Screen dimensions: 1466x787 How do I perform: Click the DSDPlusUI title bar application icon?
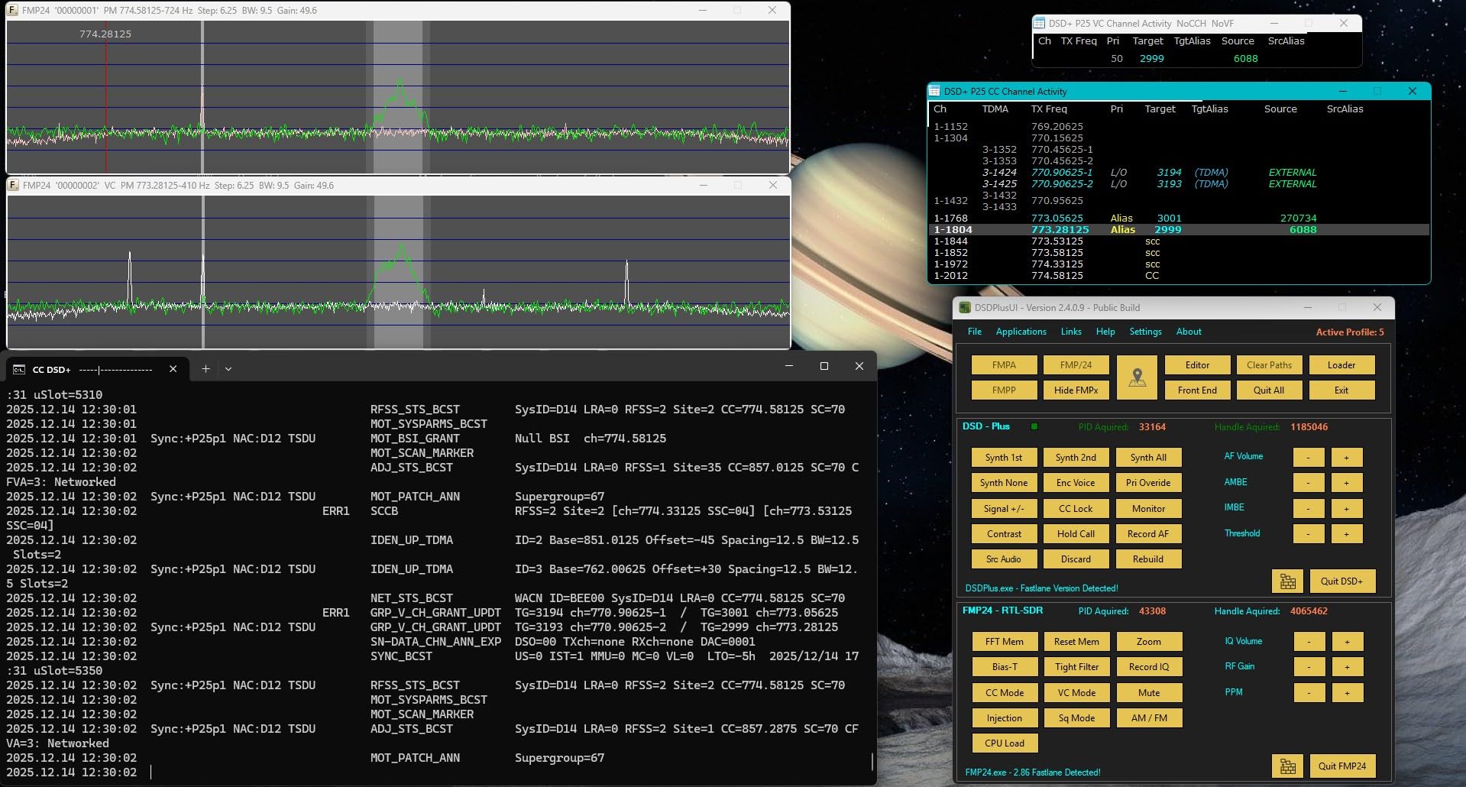click(964, 307)
